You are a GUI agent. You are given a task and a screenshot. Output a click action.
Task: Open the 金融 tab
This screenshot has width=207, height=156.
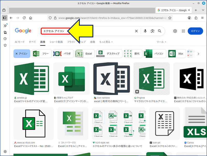(93, 42)
